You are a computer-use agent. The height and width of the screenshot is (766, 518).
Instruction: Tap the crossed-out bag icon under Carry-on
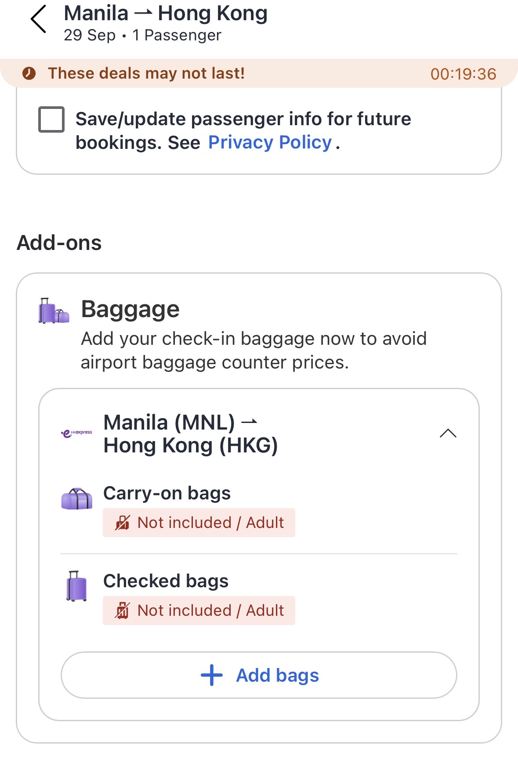tap(122, 523)
